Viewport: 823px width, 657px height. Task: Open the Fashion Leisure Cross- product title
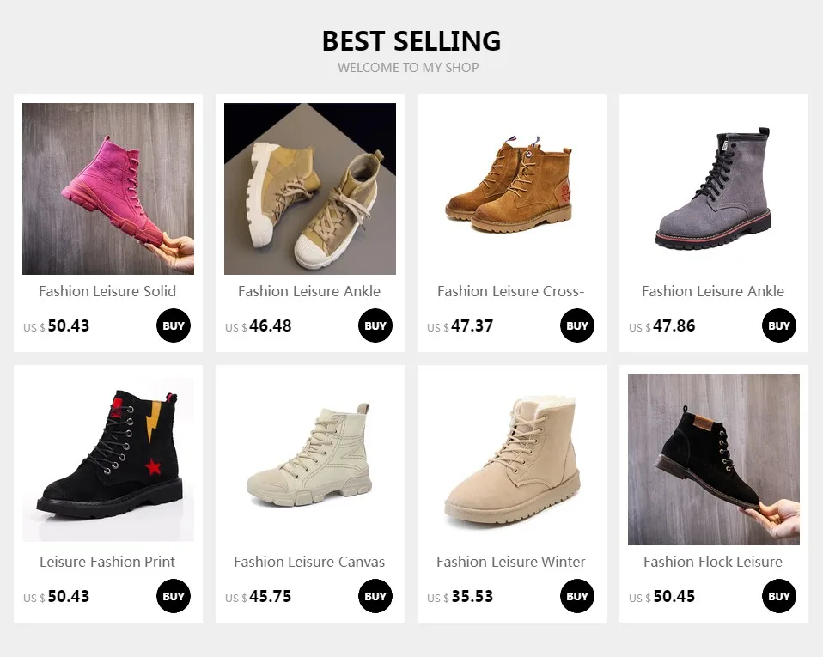(x=511, y=291)
